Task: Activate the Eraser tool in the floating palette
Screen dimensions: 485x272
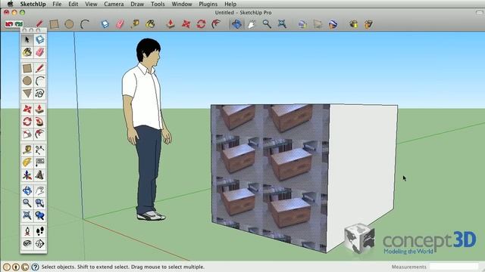Action: 40,52
